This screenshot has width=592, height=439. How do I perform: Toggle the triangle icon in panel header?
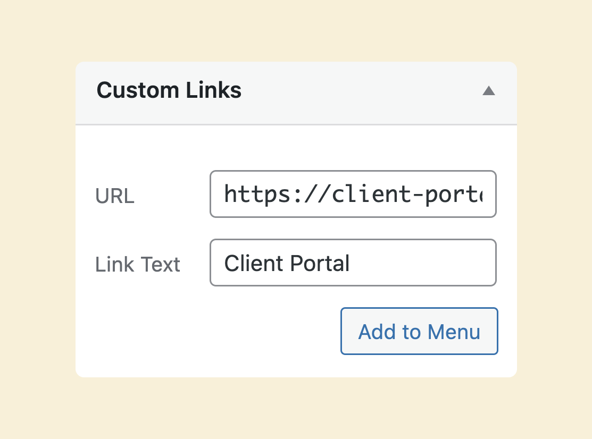[x=489, y=91]
